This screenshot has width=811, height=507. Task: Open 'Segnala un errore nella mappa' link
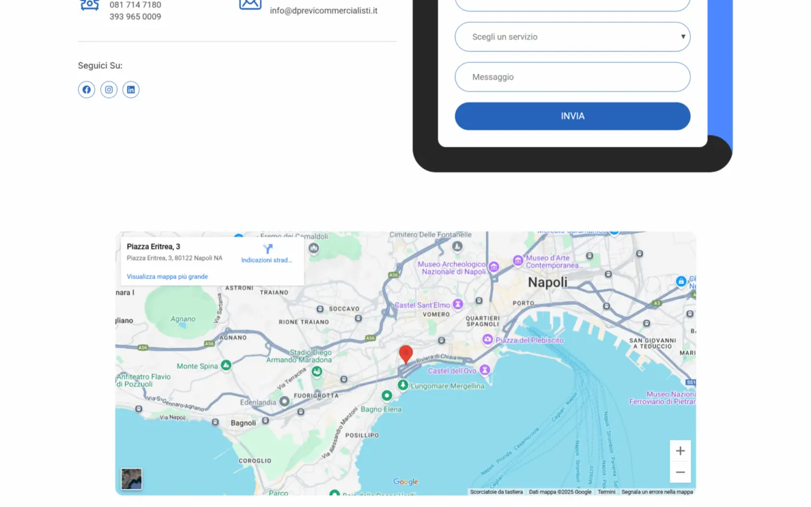point(657,492)
